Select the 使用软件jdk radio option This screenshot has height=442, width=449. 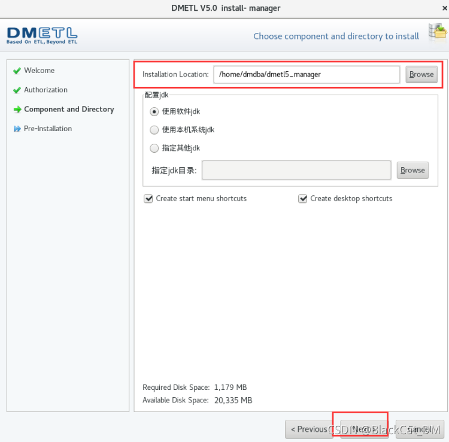point(154,111)
